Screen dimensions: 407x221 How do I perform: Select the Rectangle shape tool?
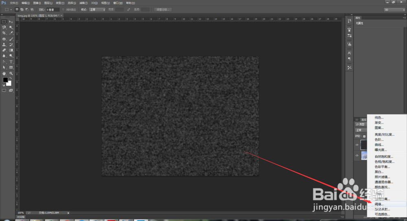(11, 67)
